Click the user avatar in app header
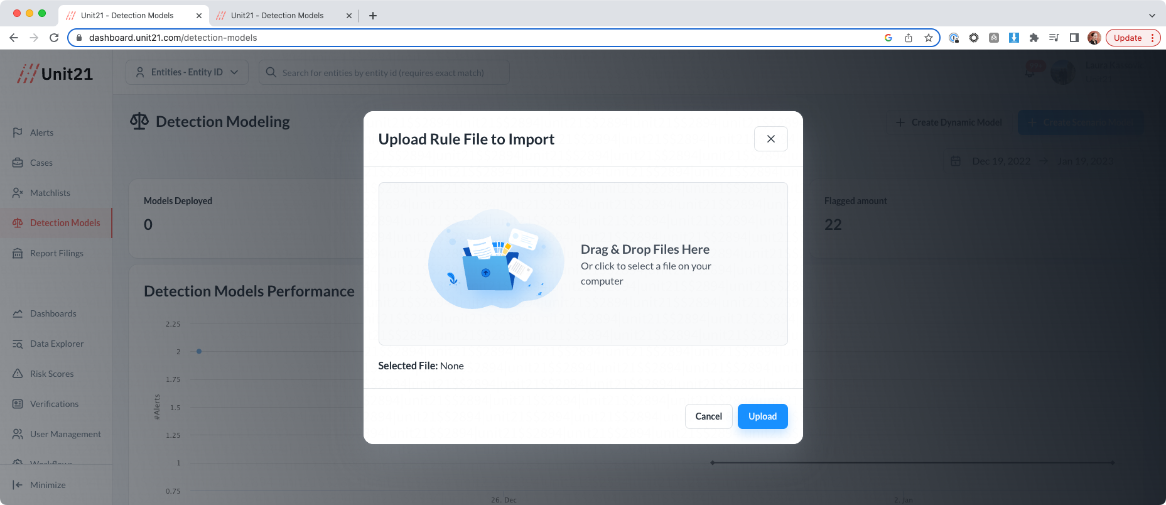Screen dimensions: 1166x505 [x=1063, y=73]
